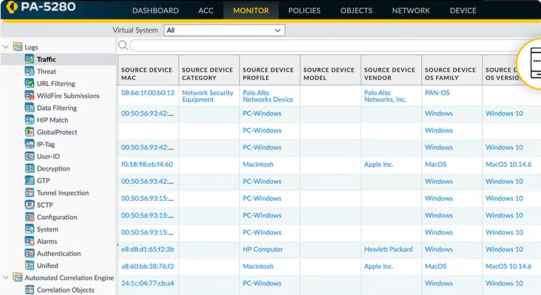
Task: Open URL Filtering logs
Action: (56, 84)
